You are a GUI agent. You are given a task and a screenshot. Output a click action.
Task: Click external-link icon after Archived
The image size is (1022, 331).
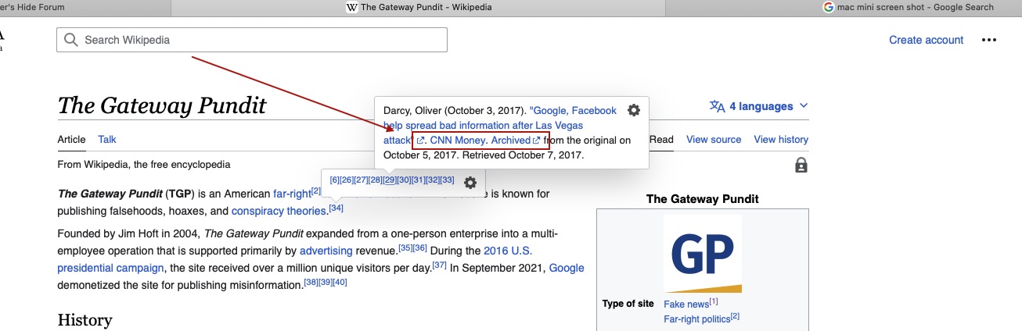537,141
